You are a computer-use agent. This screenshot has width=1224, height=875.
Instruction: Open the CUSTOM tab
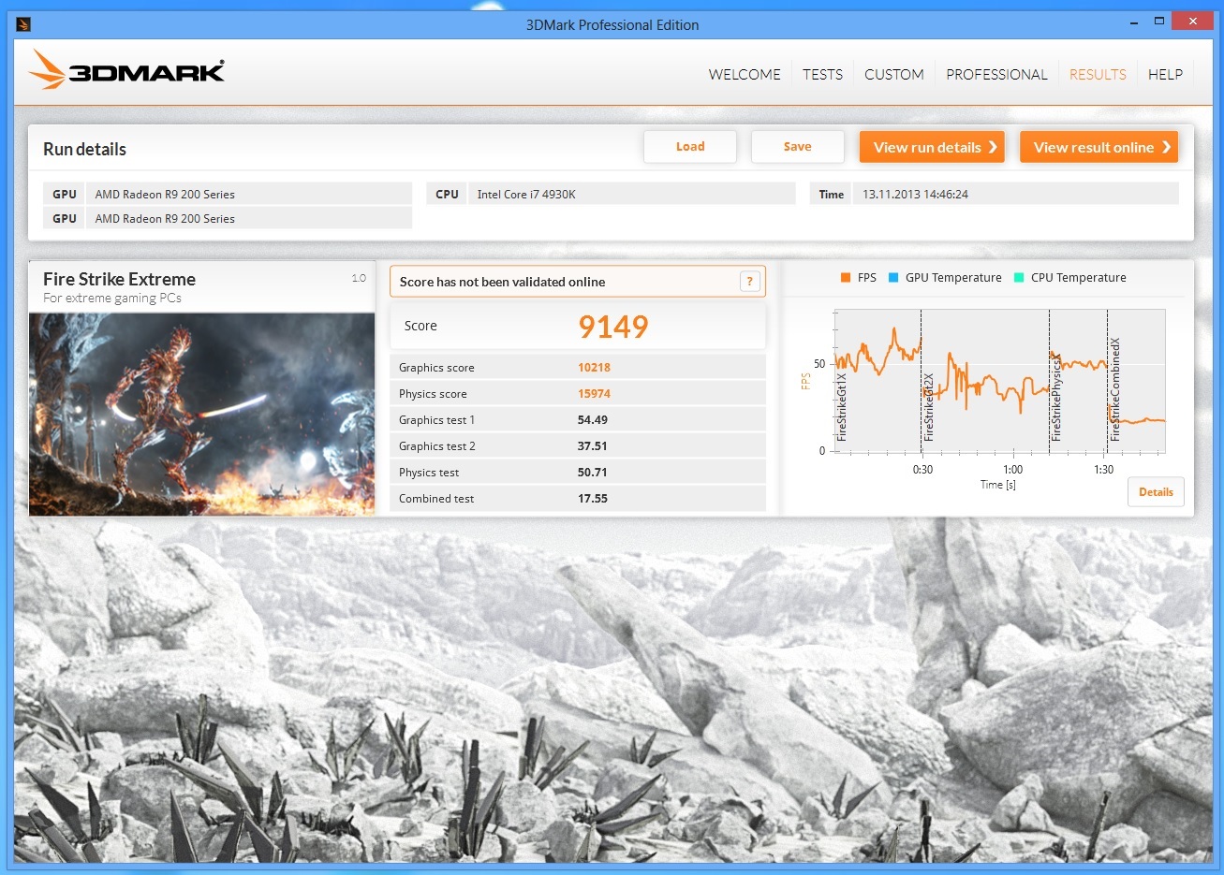(x=894, y=75)
